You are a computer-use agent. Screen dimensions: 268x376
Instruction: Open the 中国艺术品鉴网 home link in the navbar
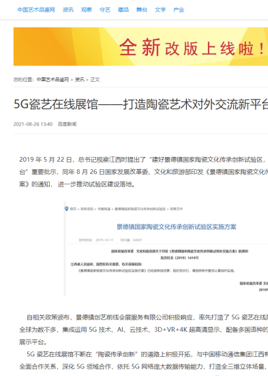click(36, 10)
